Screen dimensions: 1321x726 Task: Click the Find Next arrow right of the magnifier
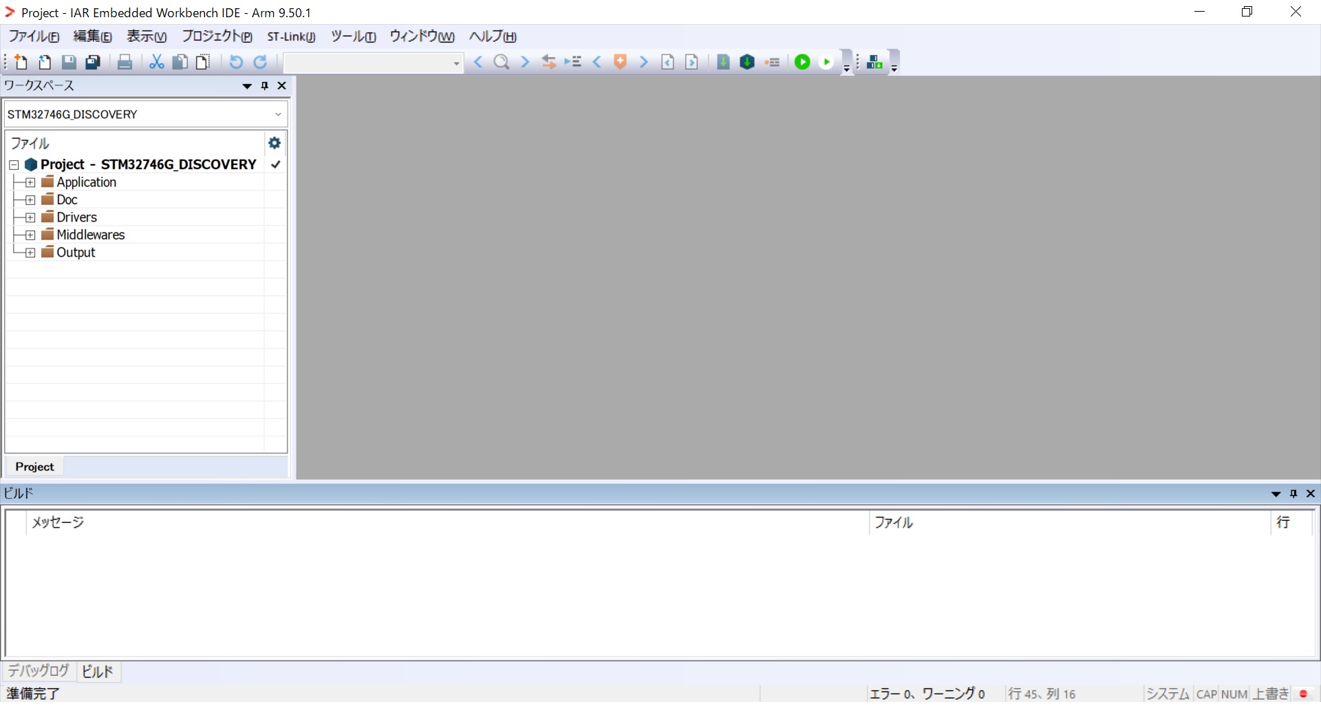click(525, 62)
